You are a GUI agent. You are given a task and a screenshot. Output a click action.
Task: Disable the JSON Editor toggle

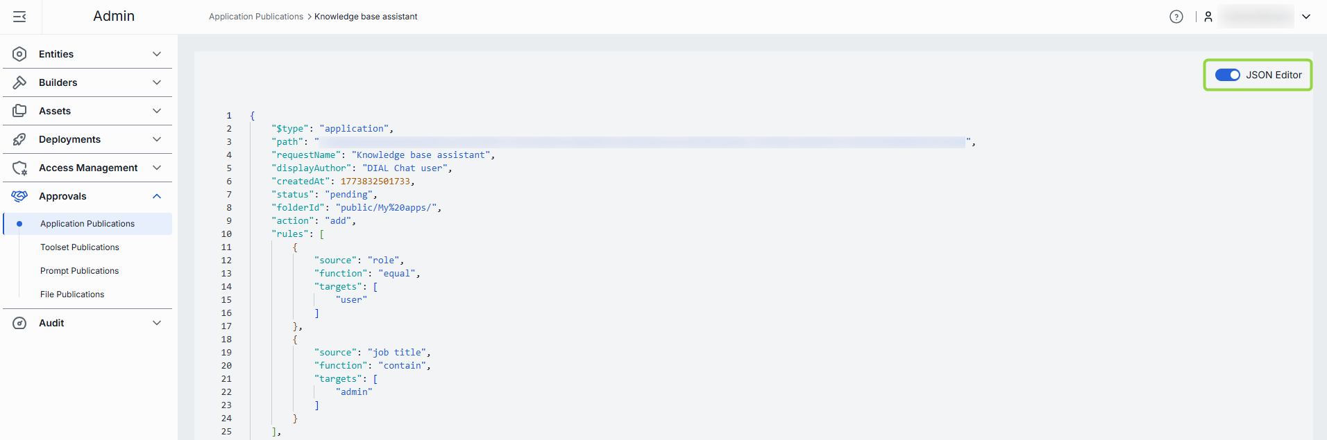pos(1227,75)
